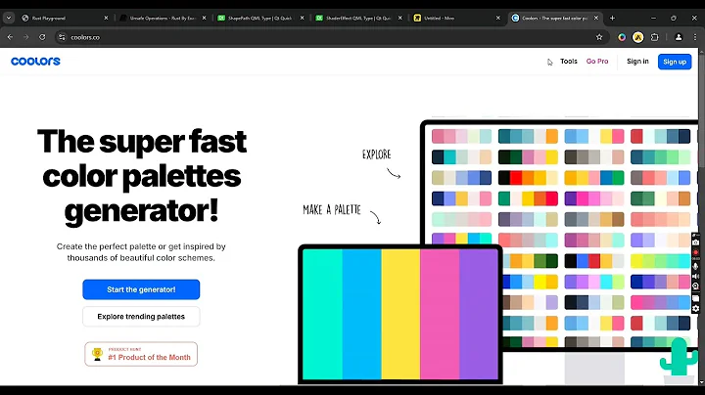This screenshot has height=395, width=705.
Task: Open the Extensions puzzle-piece menu
Action: 655,37
